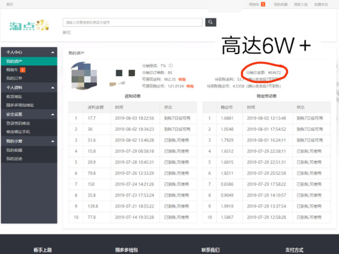339x254 pixels.
Task: Click 转账 link next to 可提现返利
Action: pos(182,80)
